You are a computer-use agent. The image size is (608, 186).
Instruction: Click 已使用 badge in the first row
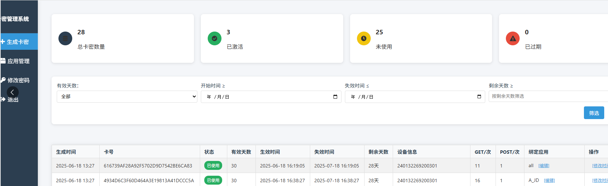tap(213, 166)
